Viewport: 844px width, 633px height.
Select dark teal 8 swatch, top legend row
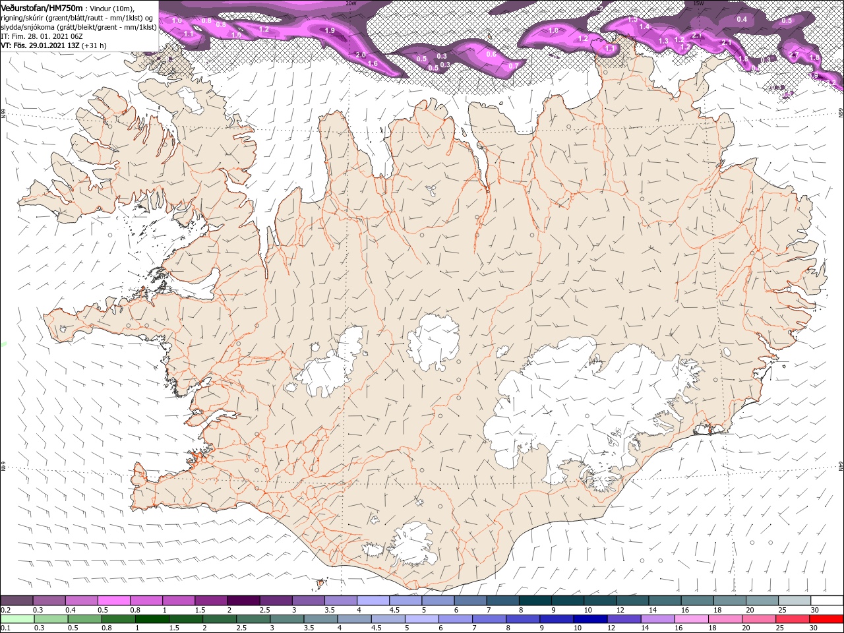pyautogui.click(x=535, y=600)
